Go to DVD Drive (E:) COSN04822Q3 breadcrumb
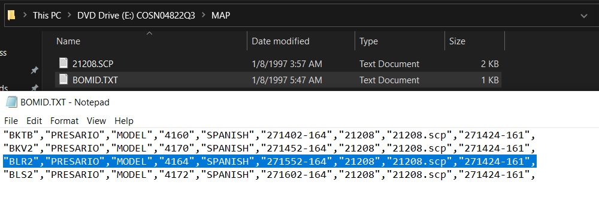This screenshot has width=599, height=218. [x=136, y=15]
